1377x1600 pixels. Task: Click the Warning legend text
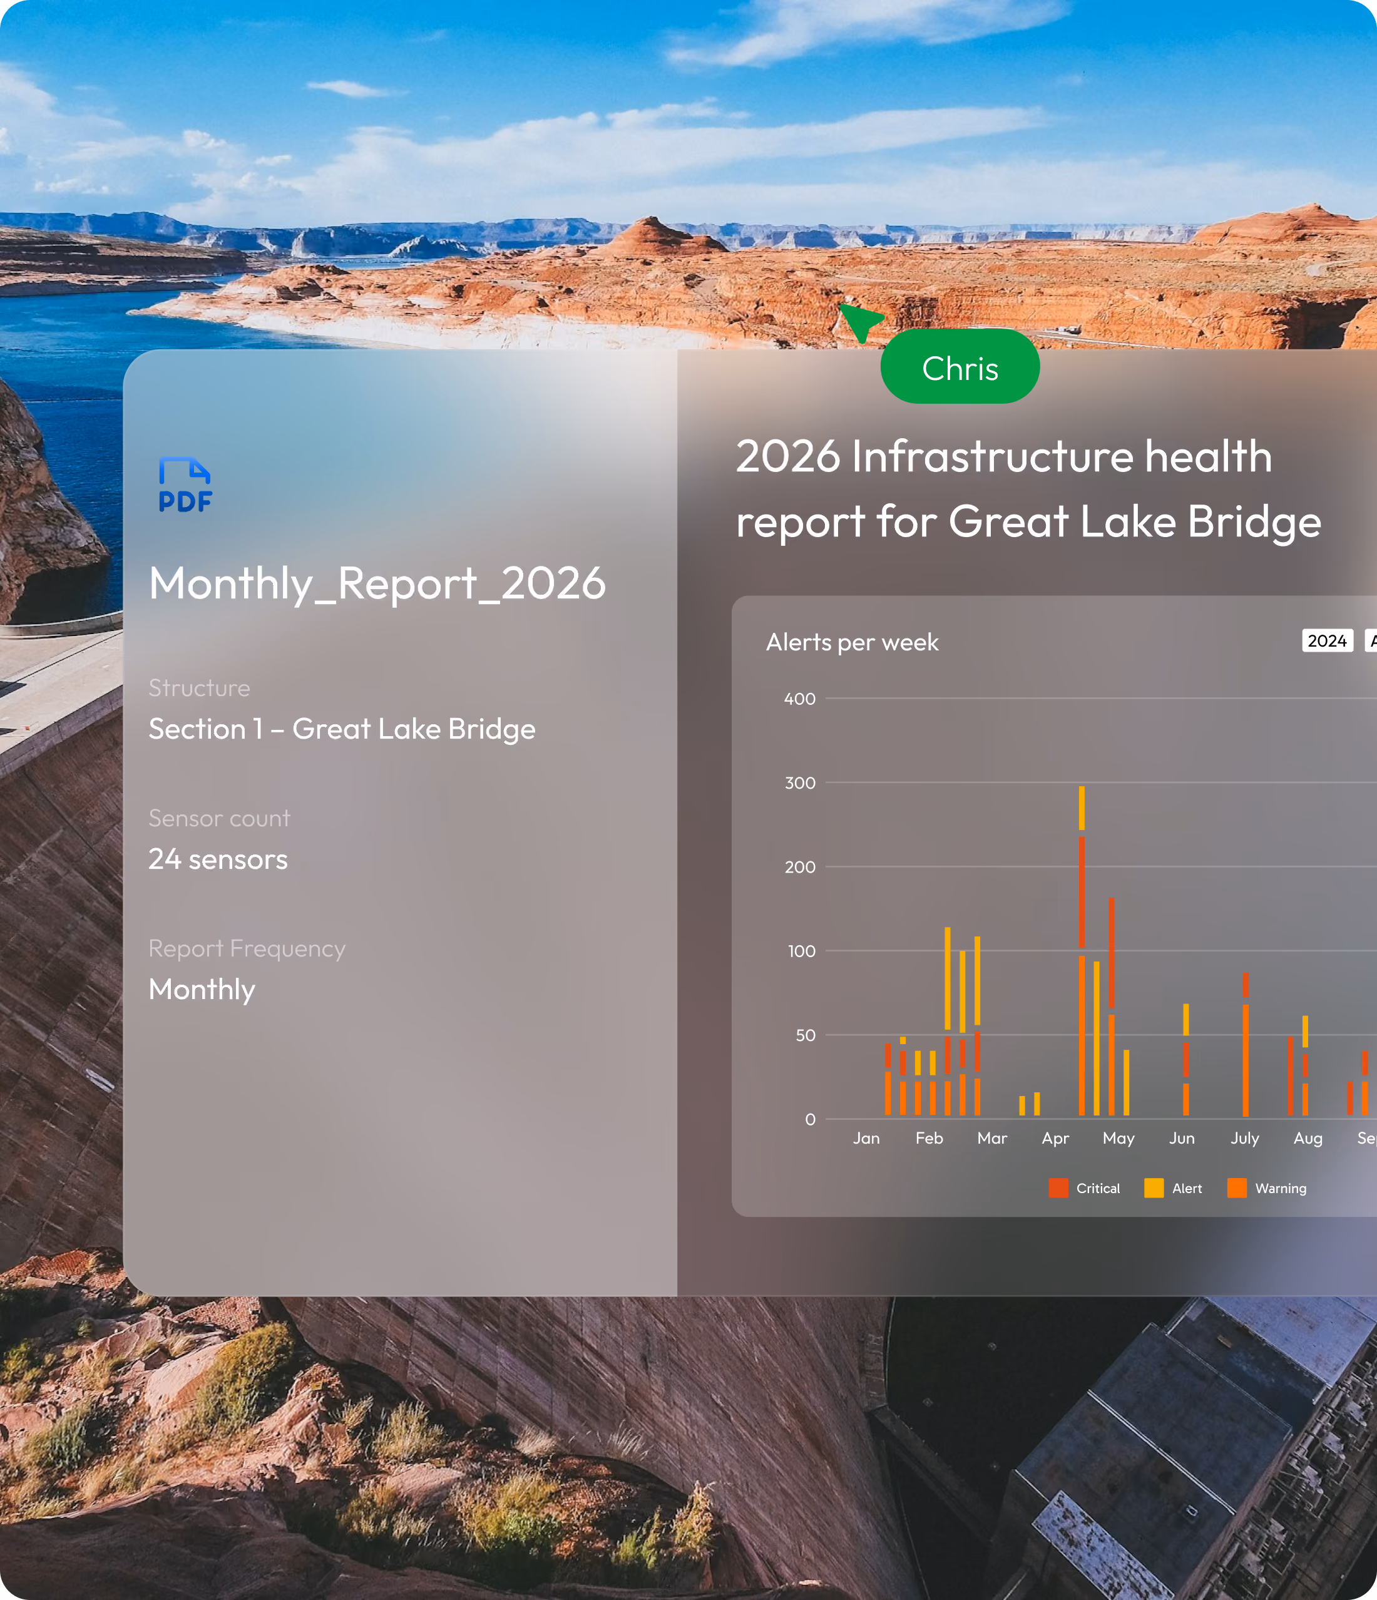[1281, 1188]
